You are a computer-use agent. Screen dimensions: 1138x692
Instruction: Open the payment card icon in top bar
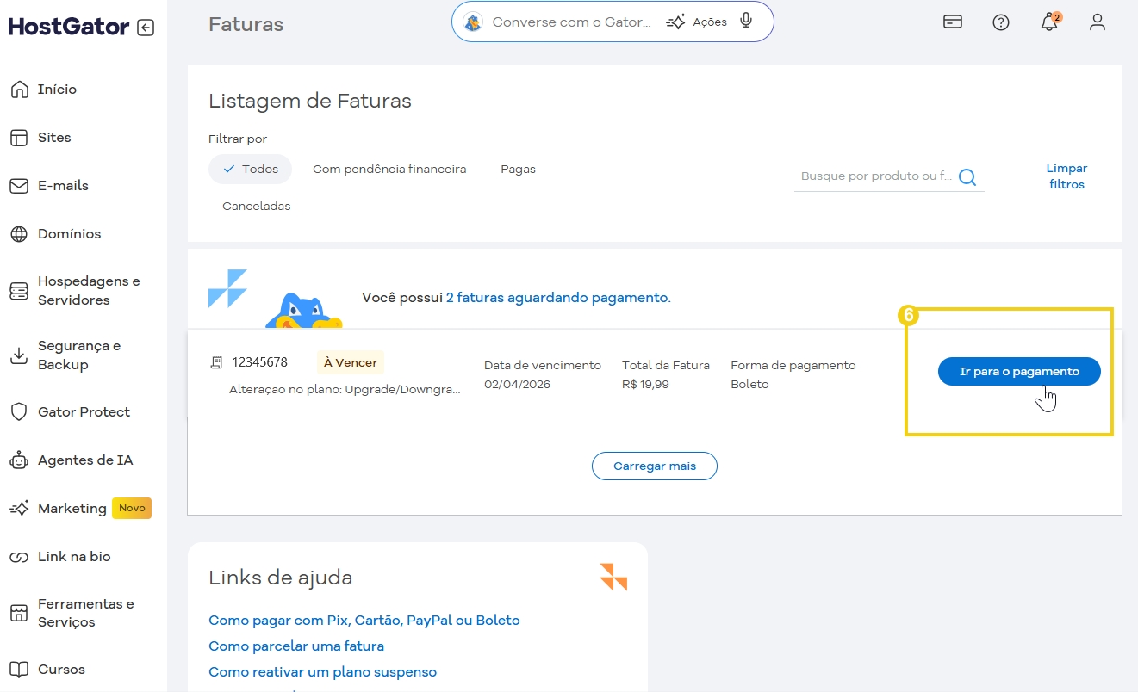point(953,22)
